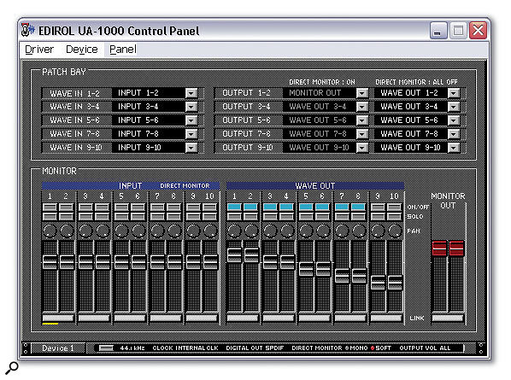Viewport: 511px width, 380px height.
Task: Solo WAVE OUT channel 3
Action: click(270, 216)
